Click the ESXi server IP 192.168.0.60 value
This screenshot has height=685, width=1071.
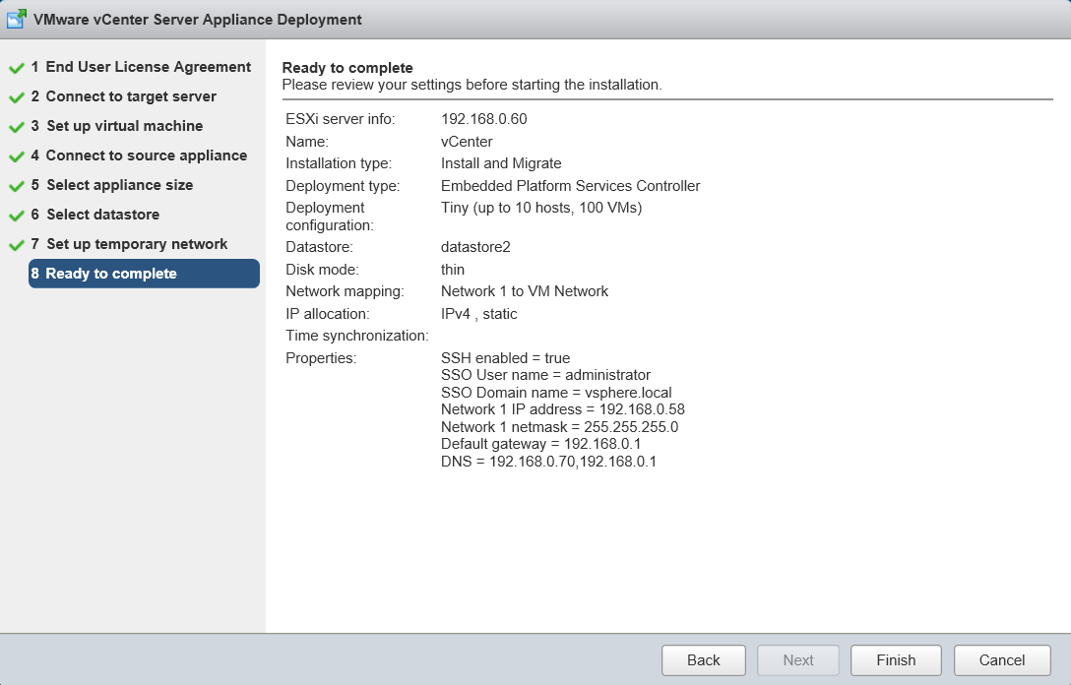(477, 119)
